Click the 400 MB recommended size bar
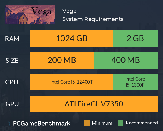The width and height of the screenshot is (163, 131). (x=126, y=60)
